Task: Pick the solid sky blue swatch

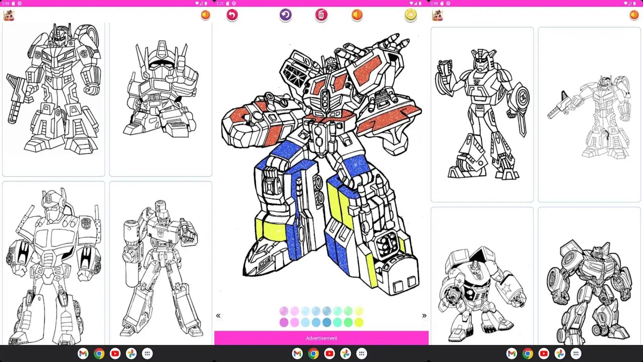Action: point(316,322)
